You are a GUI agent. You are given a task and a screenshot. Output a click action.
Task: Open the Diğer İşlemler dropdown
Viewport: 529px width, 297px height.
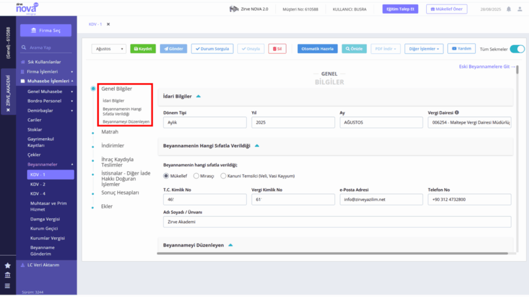click(424, 49)
